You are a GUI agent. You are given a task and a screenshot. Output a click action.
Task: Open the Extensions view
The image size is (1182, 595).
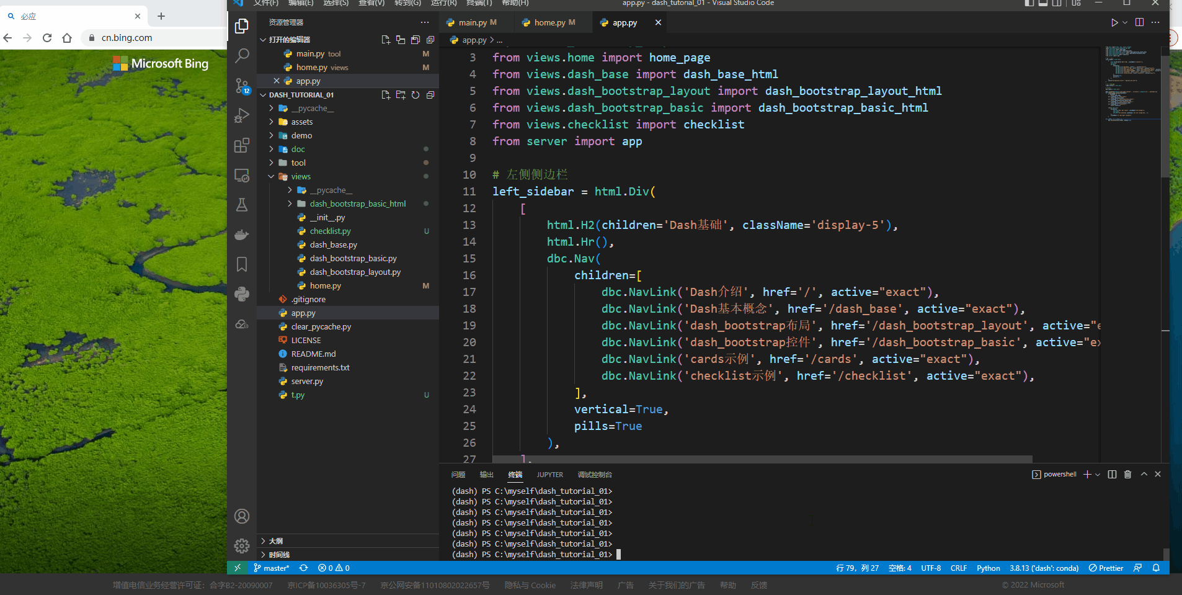(242, 146)
